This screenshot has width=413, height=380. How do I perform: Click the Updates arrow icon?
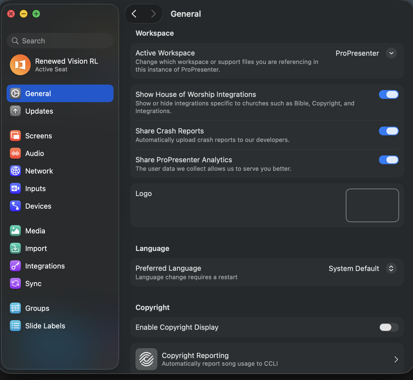pos(15,111)
